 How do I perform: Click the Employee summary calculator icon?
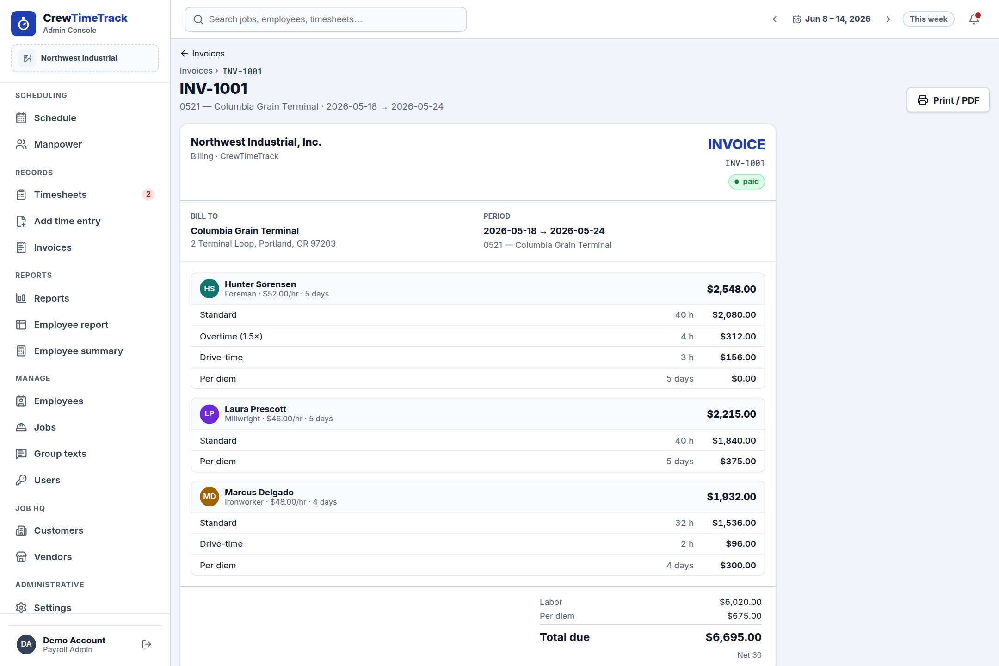(x=21, y=351)
